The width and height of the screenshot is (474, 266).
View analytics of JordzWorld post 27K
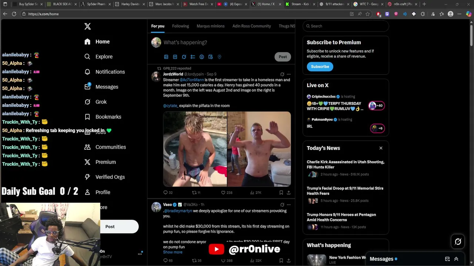[x=256, y=192]
